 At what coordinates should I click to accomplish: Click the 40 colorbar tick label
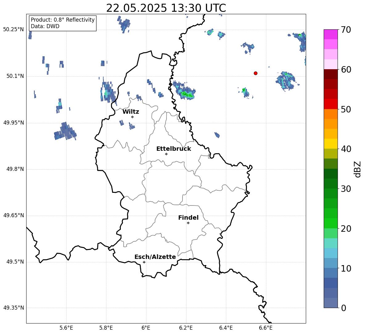click(x=346, y=149)
